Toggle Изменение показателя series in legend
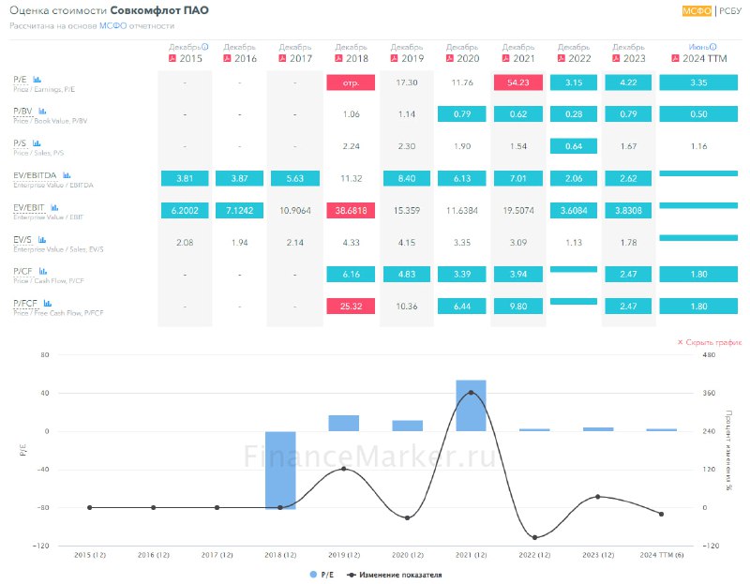Screen dimensions: 750x584 [x=395, y=575]
